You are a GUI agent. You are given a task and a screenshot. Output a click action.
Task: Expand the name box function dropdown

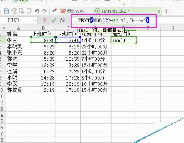tap(35, 20)
